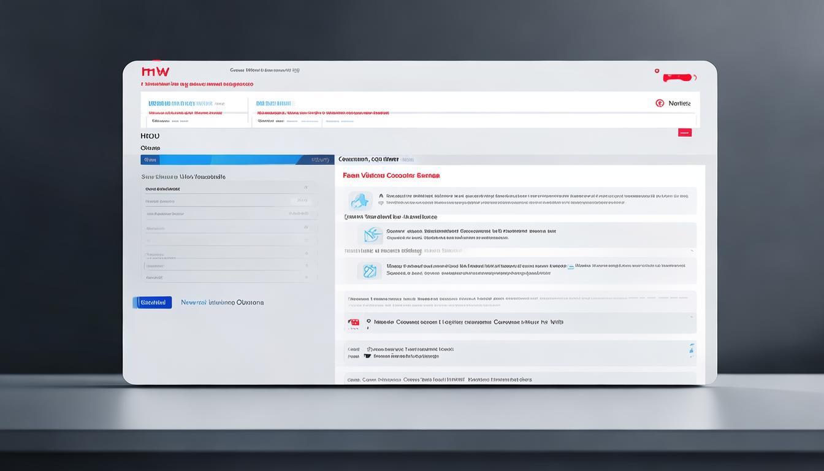Click the red pill-shaped icon at top right
Image resolution: width=824 pixels, height=471 pixels.
pyautogui.click(x=679, y=77)
